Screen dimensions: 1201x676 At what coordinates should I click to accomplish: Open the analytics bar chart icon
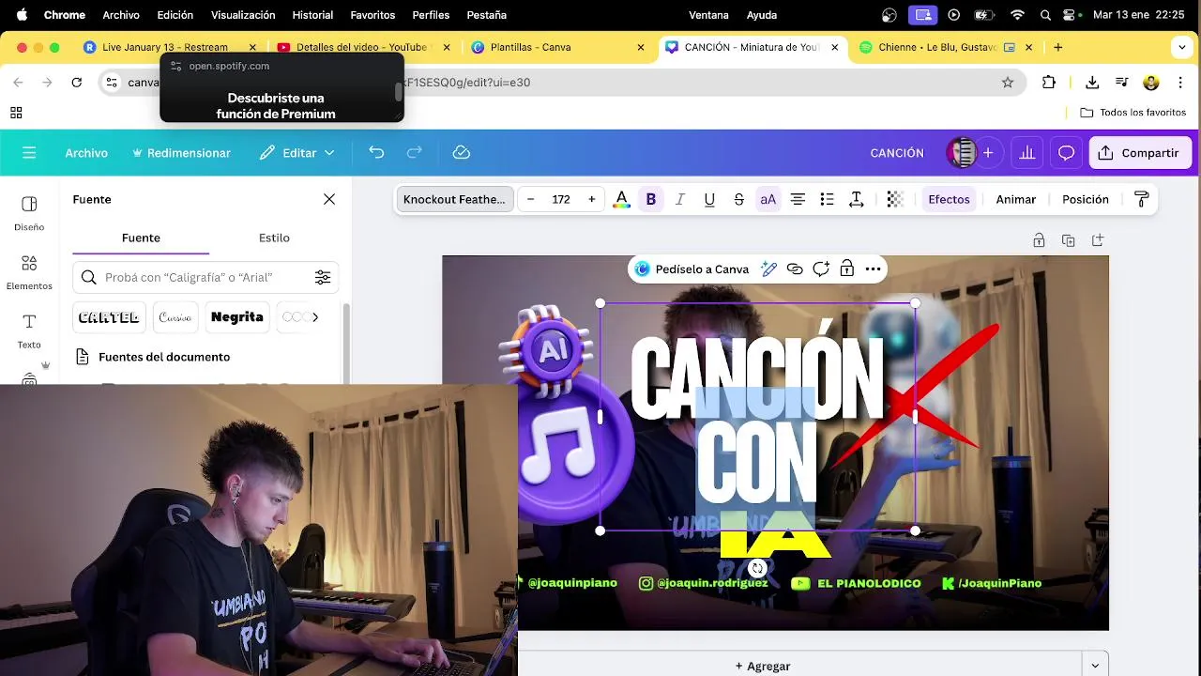pos(1027,152)
